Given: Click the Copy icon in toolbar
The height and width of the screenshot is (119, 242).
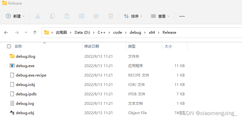Looking at the screenshot, I should [x=52, y=16].
